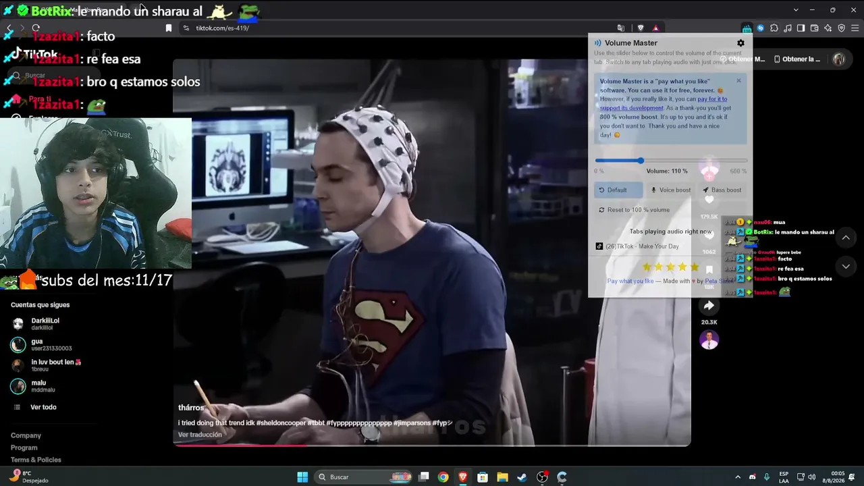Screen dimensions: 864x486
Task: Click the Brave Rewards triangle icon
Action: [655, 28]
